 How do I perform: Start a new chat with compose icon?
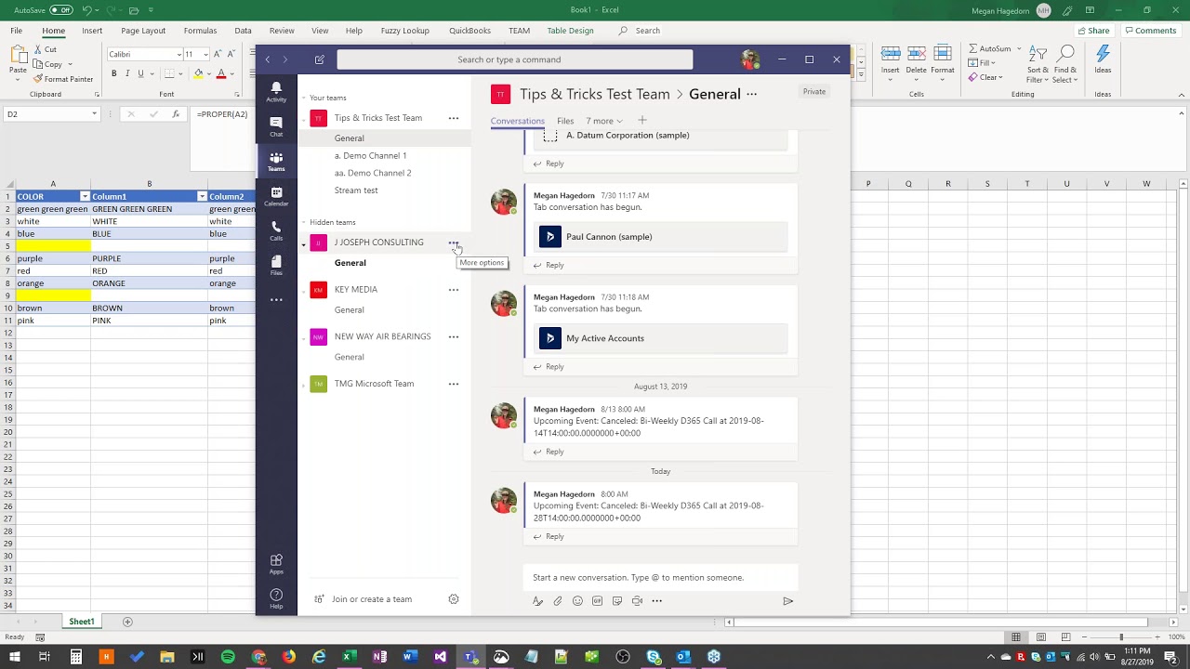pyautogui.click(x=320, y=59)
